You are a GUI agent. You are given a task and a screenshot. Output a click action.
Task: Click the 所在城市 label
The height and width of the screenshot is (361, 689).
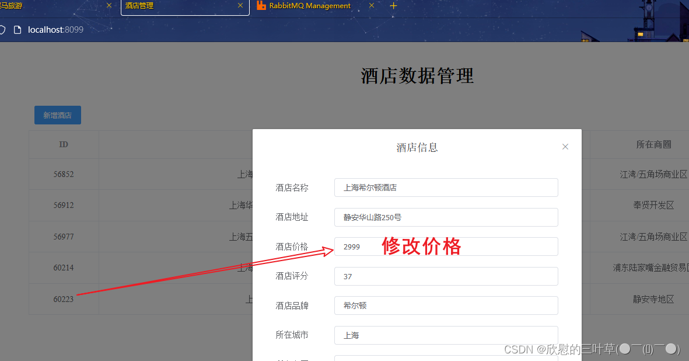click(292, 335)
